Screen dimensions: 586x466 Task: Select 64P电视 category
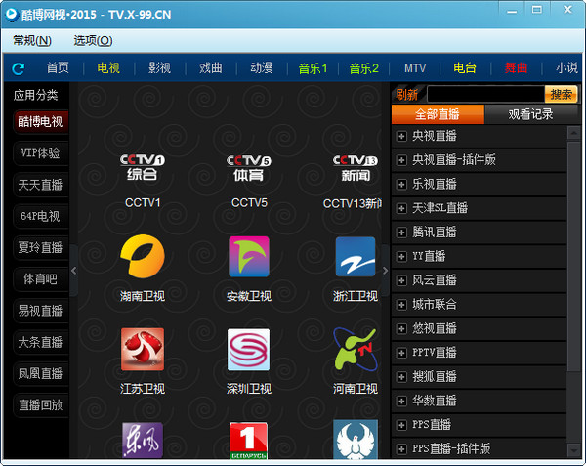click(x=40, y=216)
